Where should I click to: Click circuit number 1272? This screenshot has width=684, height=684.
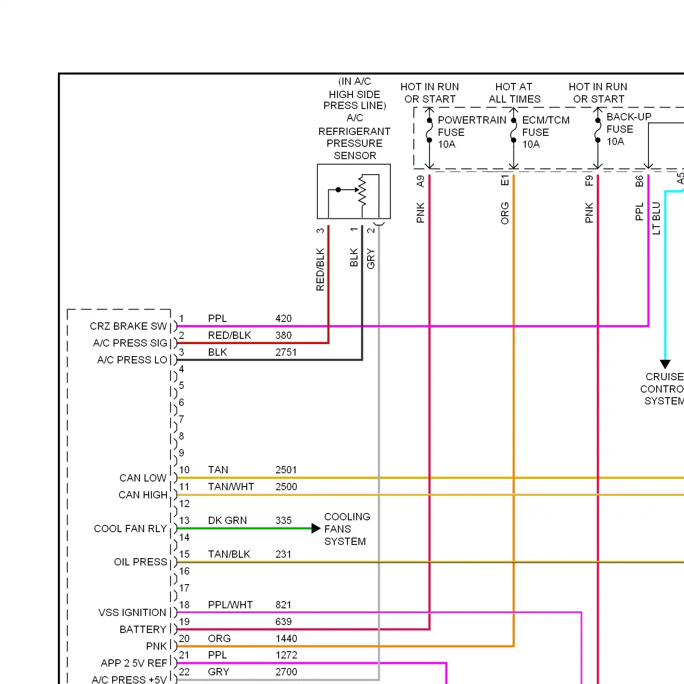click(286, 655)
